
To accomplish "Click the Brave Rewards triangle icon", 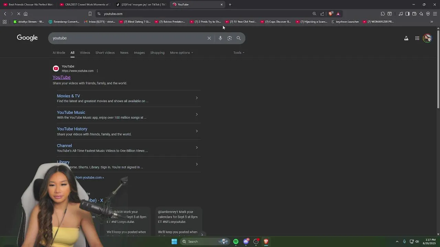I will (x=338, y=14).
